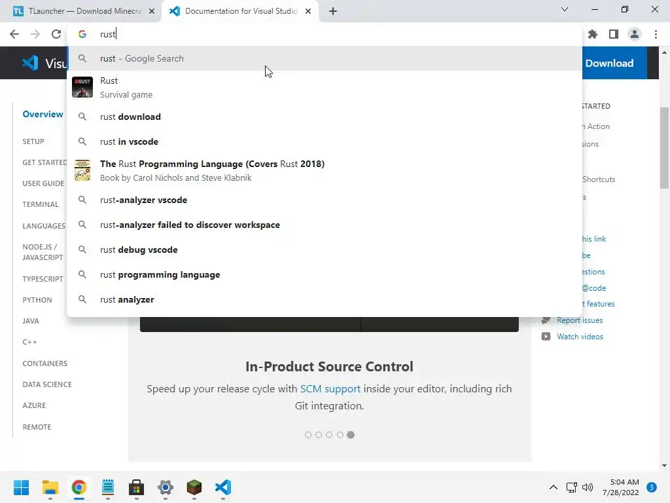
Task: Open the Overview docs section
Action: [43, 114]
